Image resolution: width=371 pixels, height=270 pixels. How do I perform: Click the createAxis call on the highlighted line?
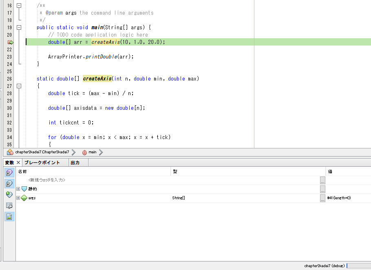106,42
